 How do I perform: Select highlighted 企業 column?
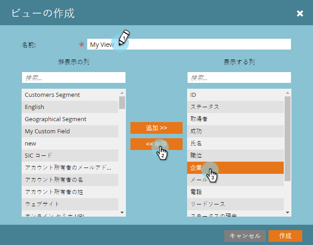(x=235, y=168)
